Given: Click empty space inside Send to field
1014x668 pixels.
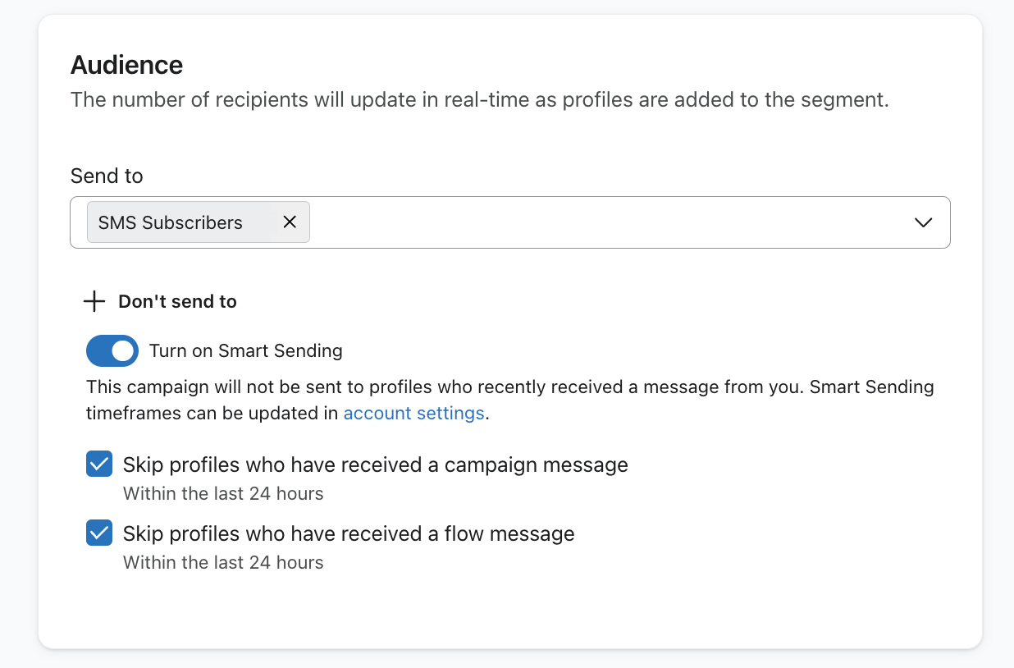Looking at the screenshot, I should pos(607,222).
